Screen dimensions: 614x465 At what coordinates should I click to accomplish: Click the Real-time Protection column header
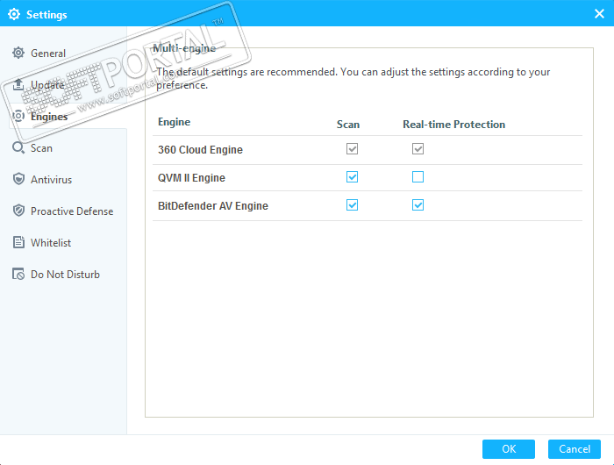pos(453,125)
